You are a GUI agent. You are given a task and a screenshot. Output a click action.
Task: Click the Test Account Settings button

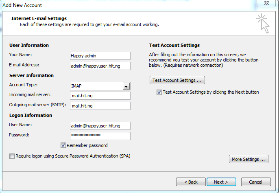click(x=177, y=80)
